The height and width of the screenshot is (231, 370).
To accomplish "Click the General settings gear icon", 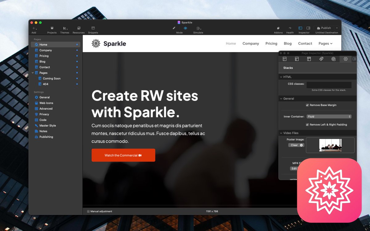I will click(36, 97).
